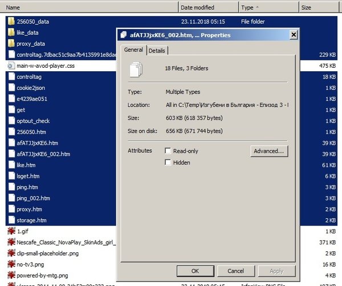Viewport: 342px width, 286px height.
Task: Select the cookie2json file name
Action: coord(31,88)
